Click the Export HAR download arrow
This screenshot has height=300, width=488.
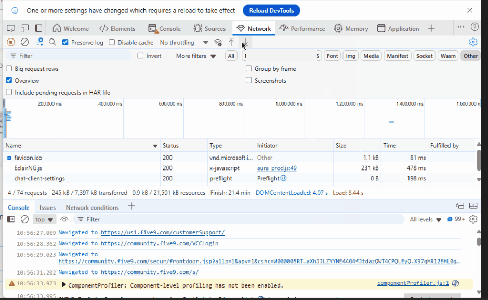click(245, 42)
